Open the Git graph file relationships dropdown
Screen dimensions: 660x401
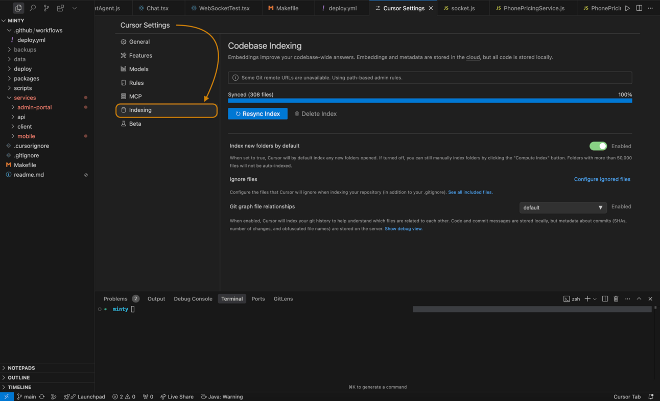point(563,207)
